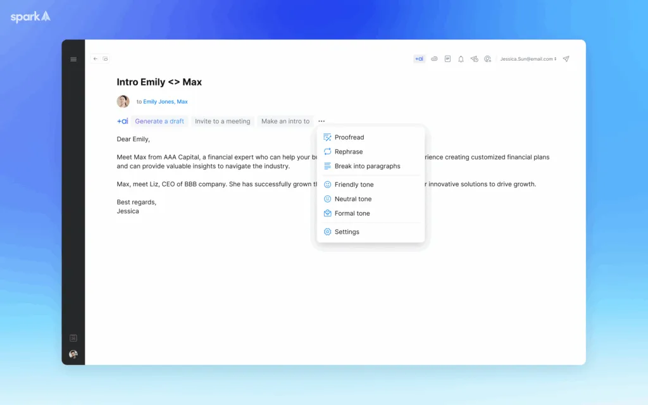Expand the three-dot AI options menu
Image resolution: width=648 pixels, height=405 pixels.
tap(321, 121)
